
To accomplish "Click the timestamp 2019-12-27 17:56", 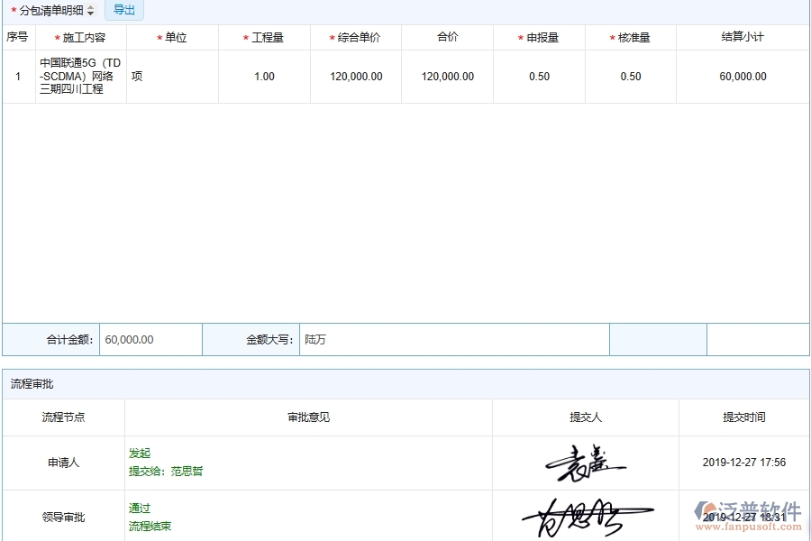I will (x=743, y=463).
